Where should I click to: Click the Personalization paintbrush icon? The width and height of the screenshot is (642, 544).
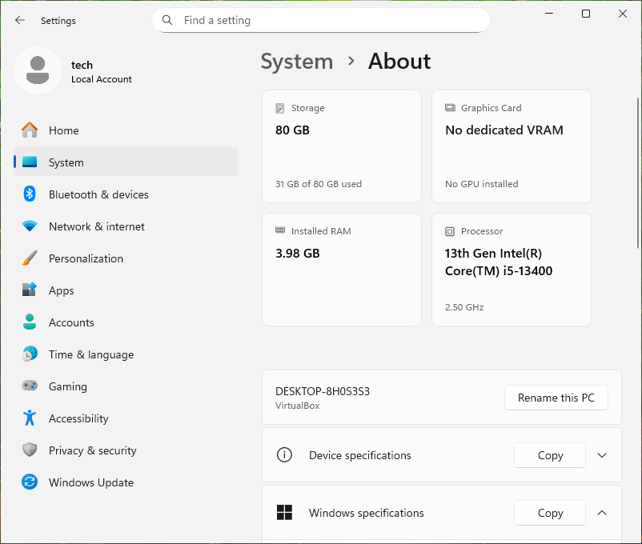pos(30,258)
